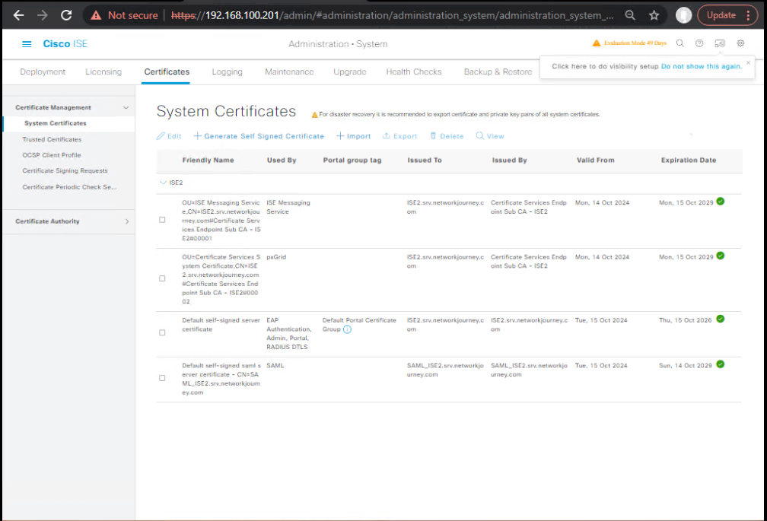Open Certificate Periodic Check Settings in sidebar

[69, 186]
